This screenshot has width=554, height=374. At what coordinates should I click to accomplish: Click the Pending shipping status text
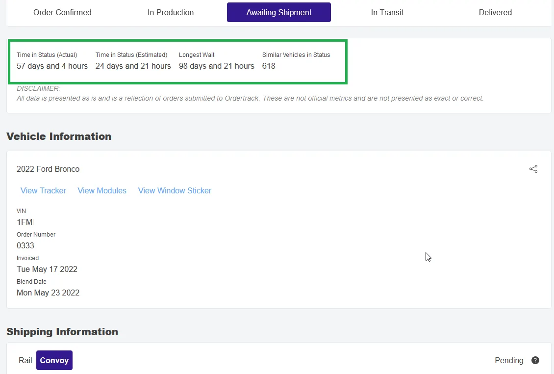(509, 361)
